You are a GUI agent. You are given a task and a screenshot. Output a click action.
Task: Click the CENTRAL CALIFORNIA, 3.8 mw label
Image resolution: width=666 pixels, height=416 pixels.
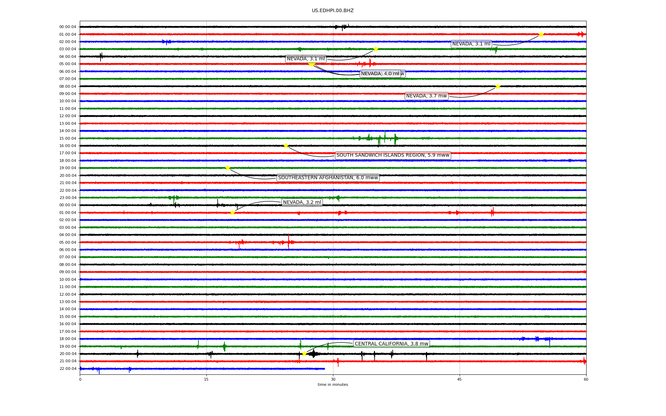coord(391,344)
